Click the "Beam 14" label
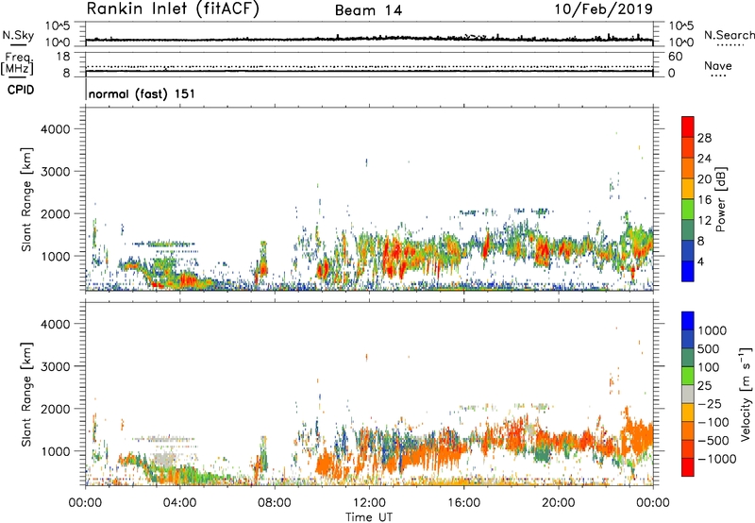This screenshot has width=755, height=523. point(368,10)
